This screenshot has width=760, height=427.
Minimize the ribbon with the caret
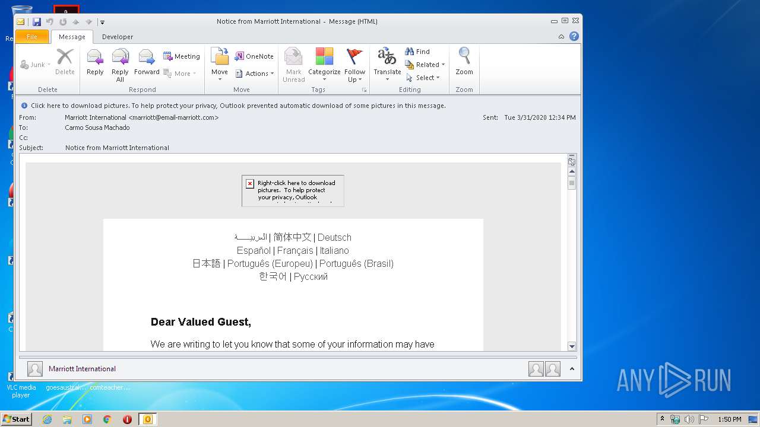tap(561, 37)
